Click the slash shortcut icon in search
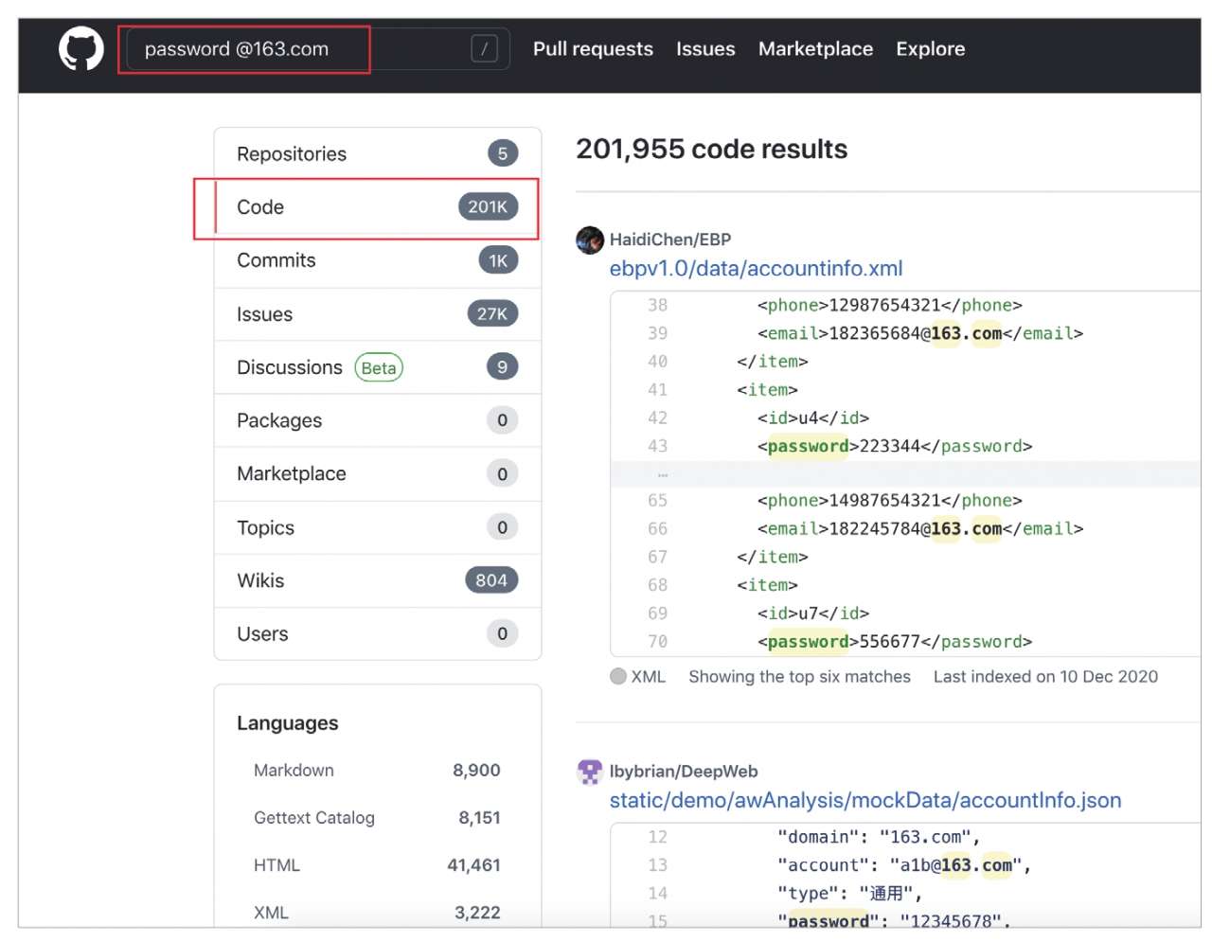Screen dimensions: 1212x942 point(484,48)
